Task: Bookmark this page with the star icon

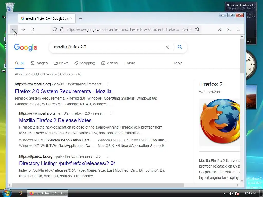Action: coord(197,29)
